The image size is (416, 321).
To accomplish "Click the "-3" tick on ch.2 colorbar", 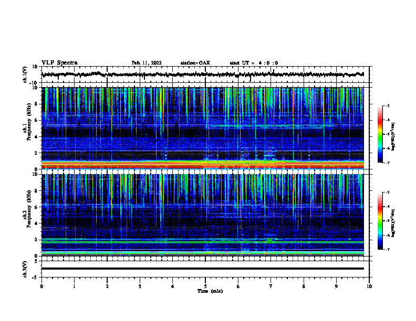I will [388, 192].
